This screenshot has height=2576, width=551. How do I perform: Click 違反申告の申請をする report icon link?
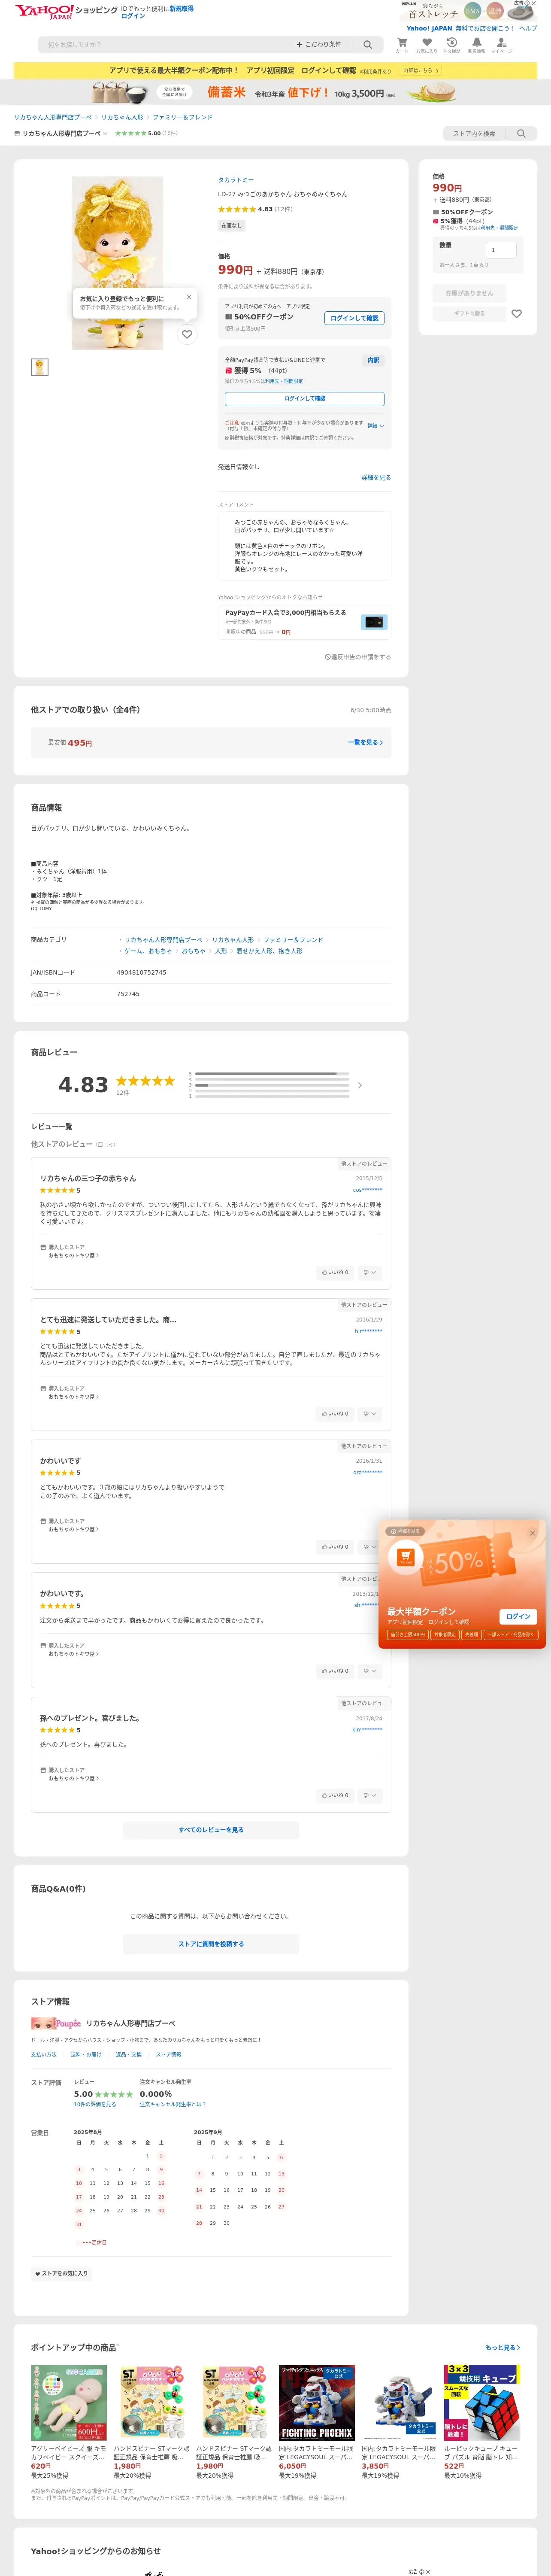358,657
